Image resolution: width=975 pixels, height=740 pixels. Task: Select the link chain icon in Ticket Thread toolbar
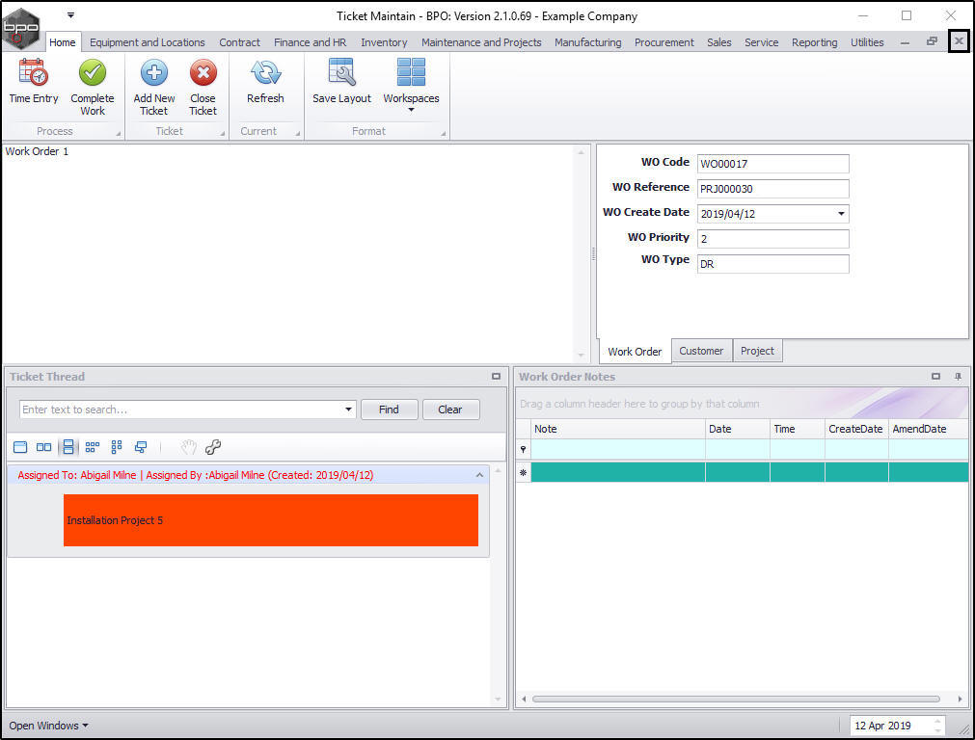(x=213, y=447)
